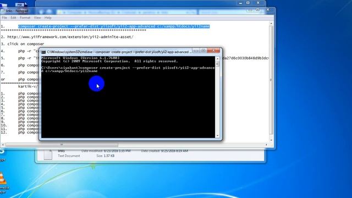Click the cmd window vertical scrollbar thumb
352x198 pixels.
coord(217,64)
